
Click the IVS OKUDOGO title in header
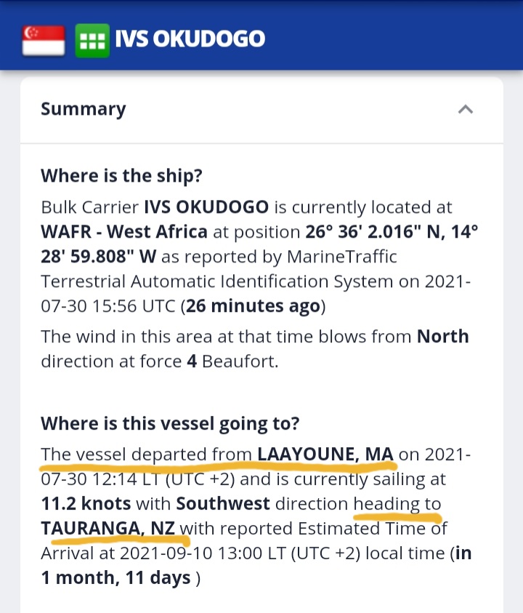coord(190,39)
